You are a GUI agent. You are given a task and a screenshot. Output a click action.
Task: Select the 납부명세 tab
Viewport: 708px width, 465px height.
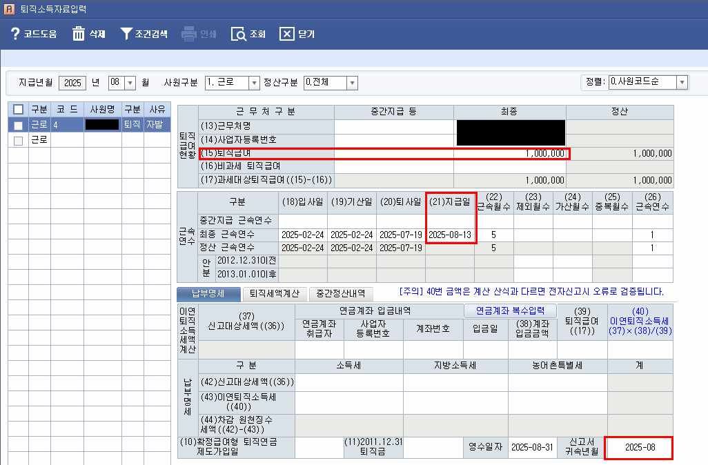[x=208, y=293]
